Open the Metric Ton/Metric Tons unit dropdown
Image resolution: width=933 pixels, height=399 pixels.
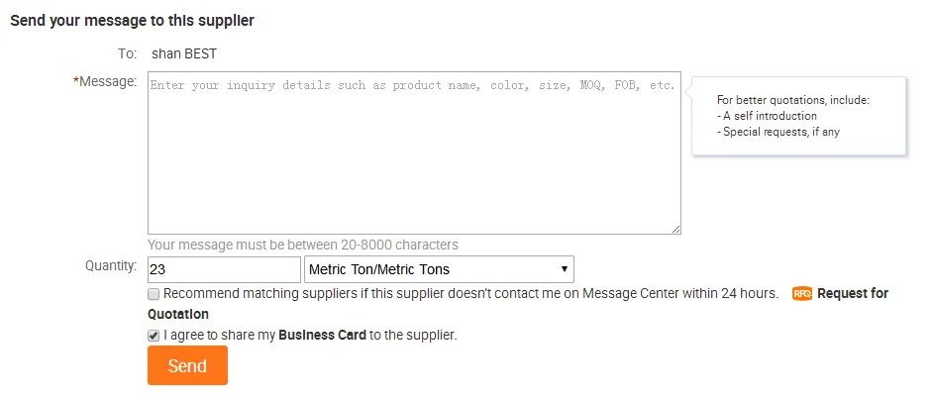tap(438, 269)
